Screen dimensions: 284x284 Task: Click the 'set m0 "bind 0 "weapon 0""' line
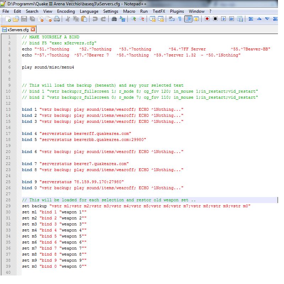point(54,266)
